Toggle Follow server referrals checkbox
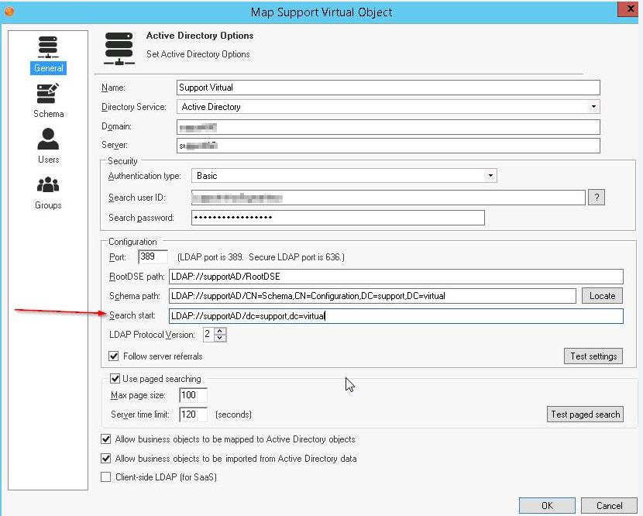Screen dimensions: 643x516 tap(115, 356)
